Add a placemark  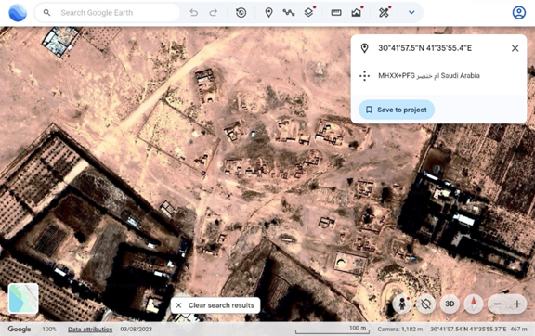pos(268,13)
